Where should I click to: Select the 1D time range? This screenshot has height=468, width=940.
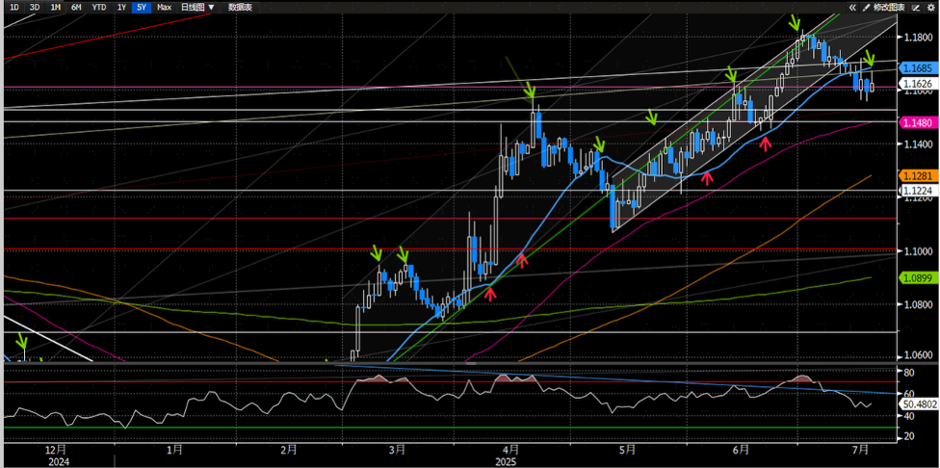(15, 7)
